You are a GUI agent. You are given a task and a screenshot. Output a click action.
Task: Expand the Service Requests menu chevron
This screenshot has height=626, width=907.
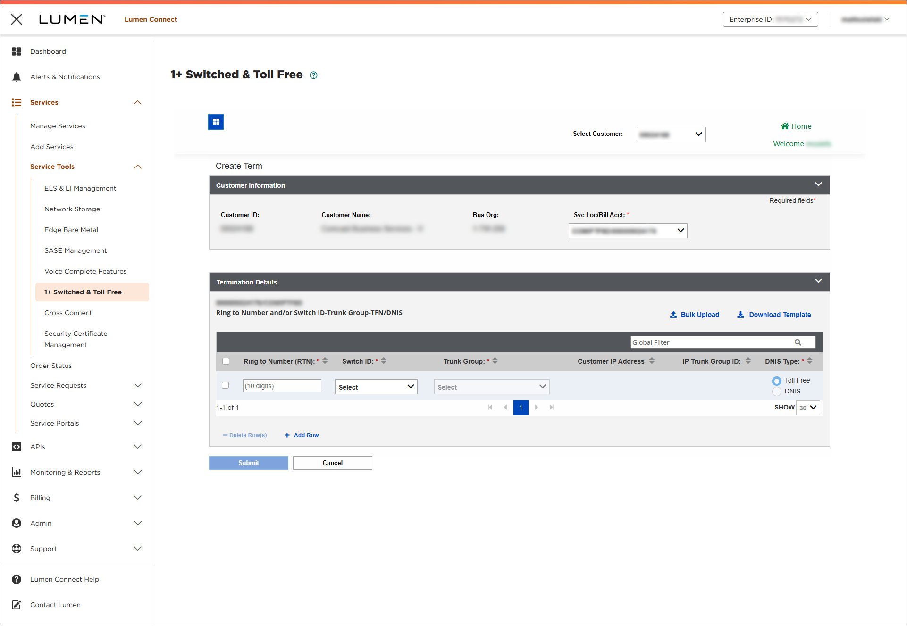138,385
